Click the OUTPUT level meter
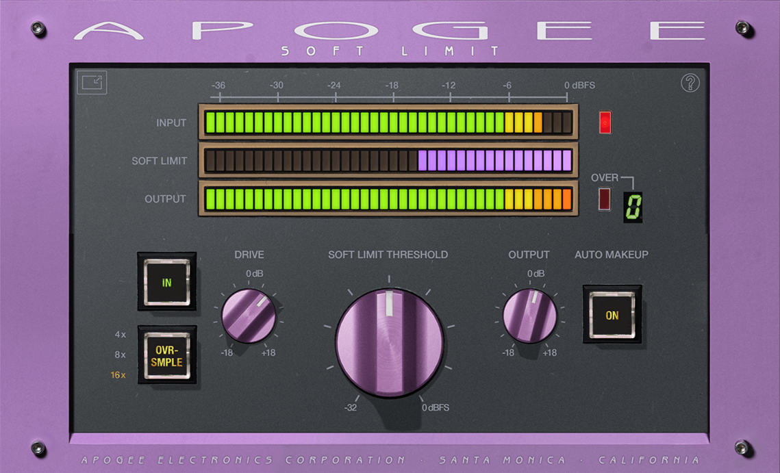Viewport: 780px width, 473px height. click(x=388, y=199)
